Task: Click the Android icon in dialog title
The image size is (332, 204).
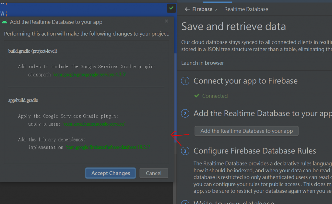Action: click(5, 22)
